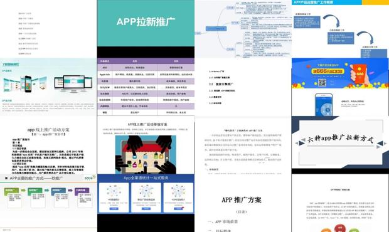389x232 pixels.
Task: Open the "APP网络推广策划方案" document thumbnail
Action: point(340,203)
